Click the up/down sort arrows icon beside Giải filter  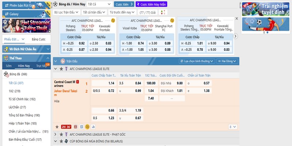pos(163,12)
